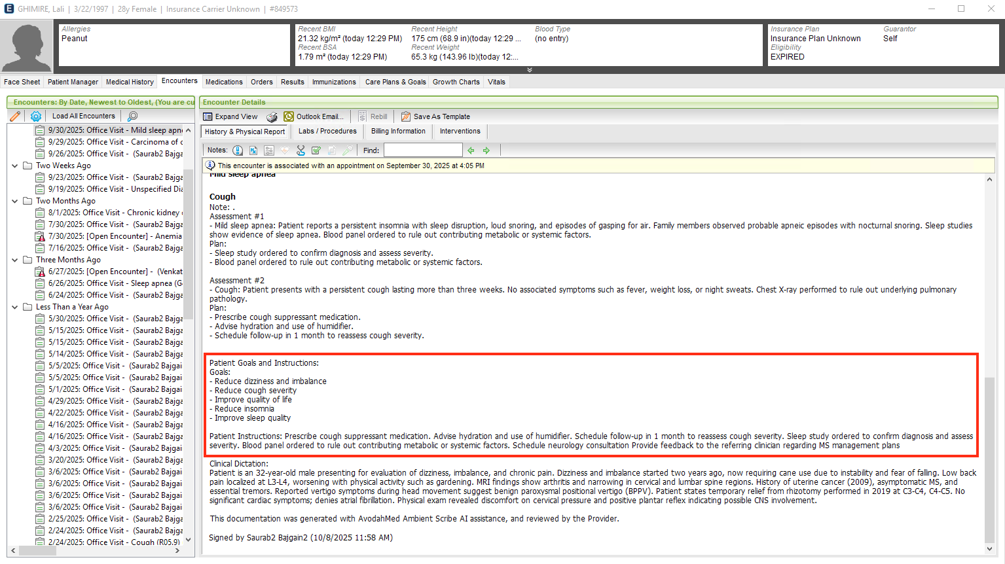Click the exclamation alert notes icon
The width and height of the screenshot is (1005, 564).
pyautogui.click(x=238, y=150)
